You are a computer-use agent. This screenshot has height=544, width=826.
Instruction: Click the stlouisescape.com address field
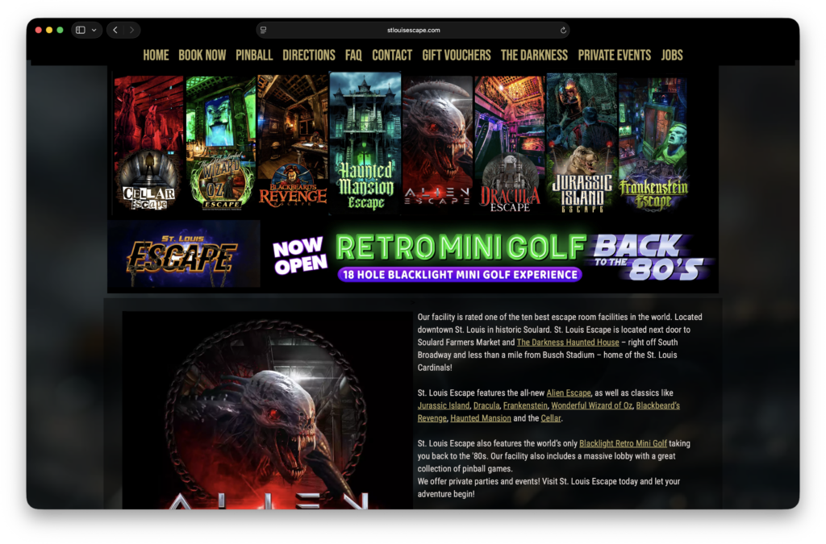(413, 30)
